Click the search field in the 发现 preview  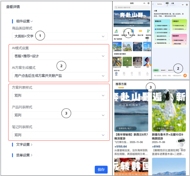[132, 7]
